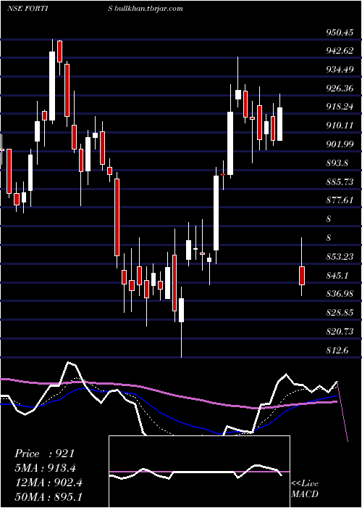
Task: Click the 5MA : 913.4 readout
Action: pyautogui.click(x=47, y=468)
